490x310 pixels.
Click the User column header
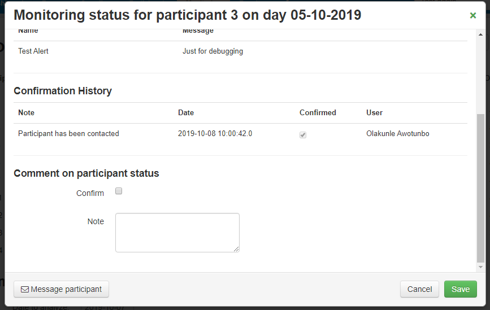pyautogui.click(x=374, y=113)
